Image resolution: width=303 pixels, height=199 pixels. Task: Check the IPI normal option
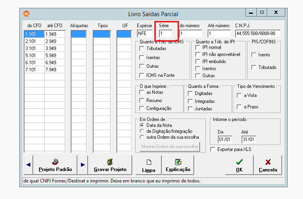[x=198, y=47]
